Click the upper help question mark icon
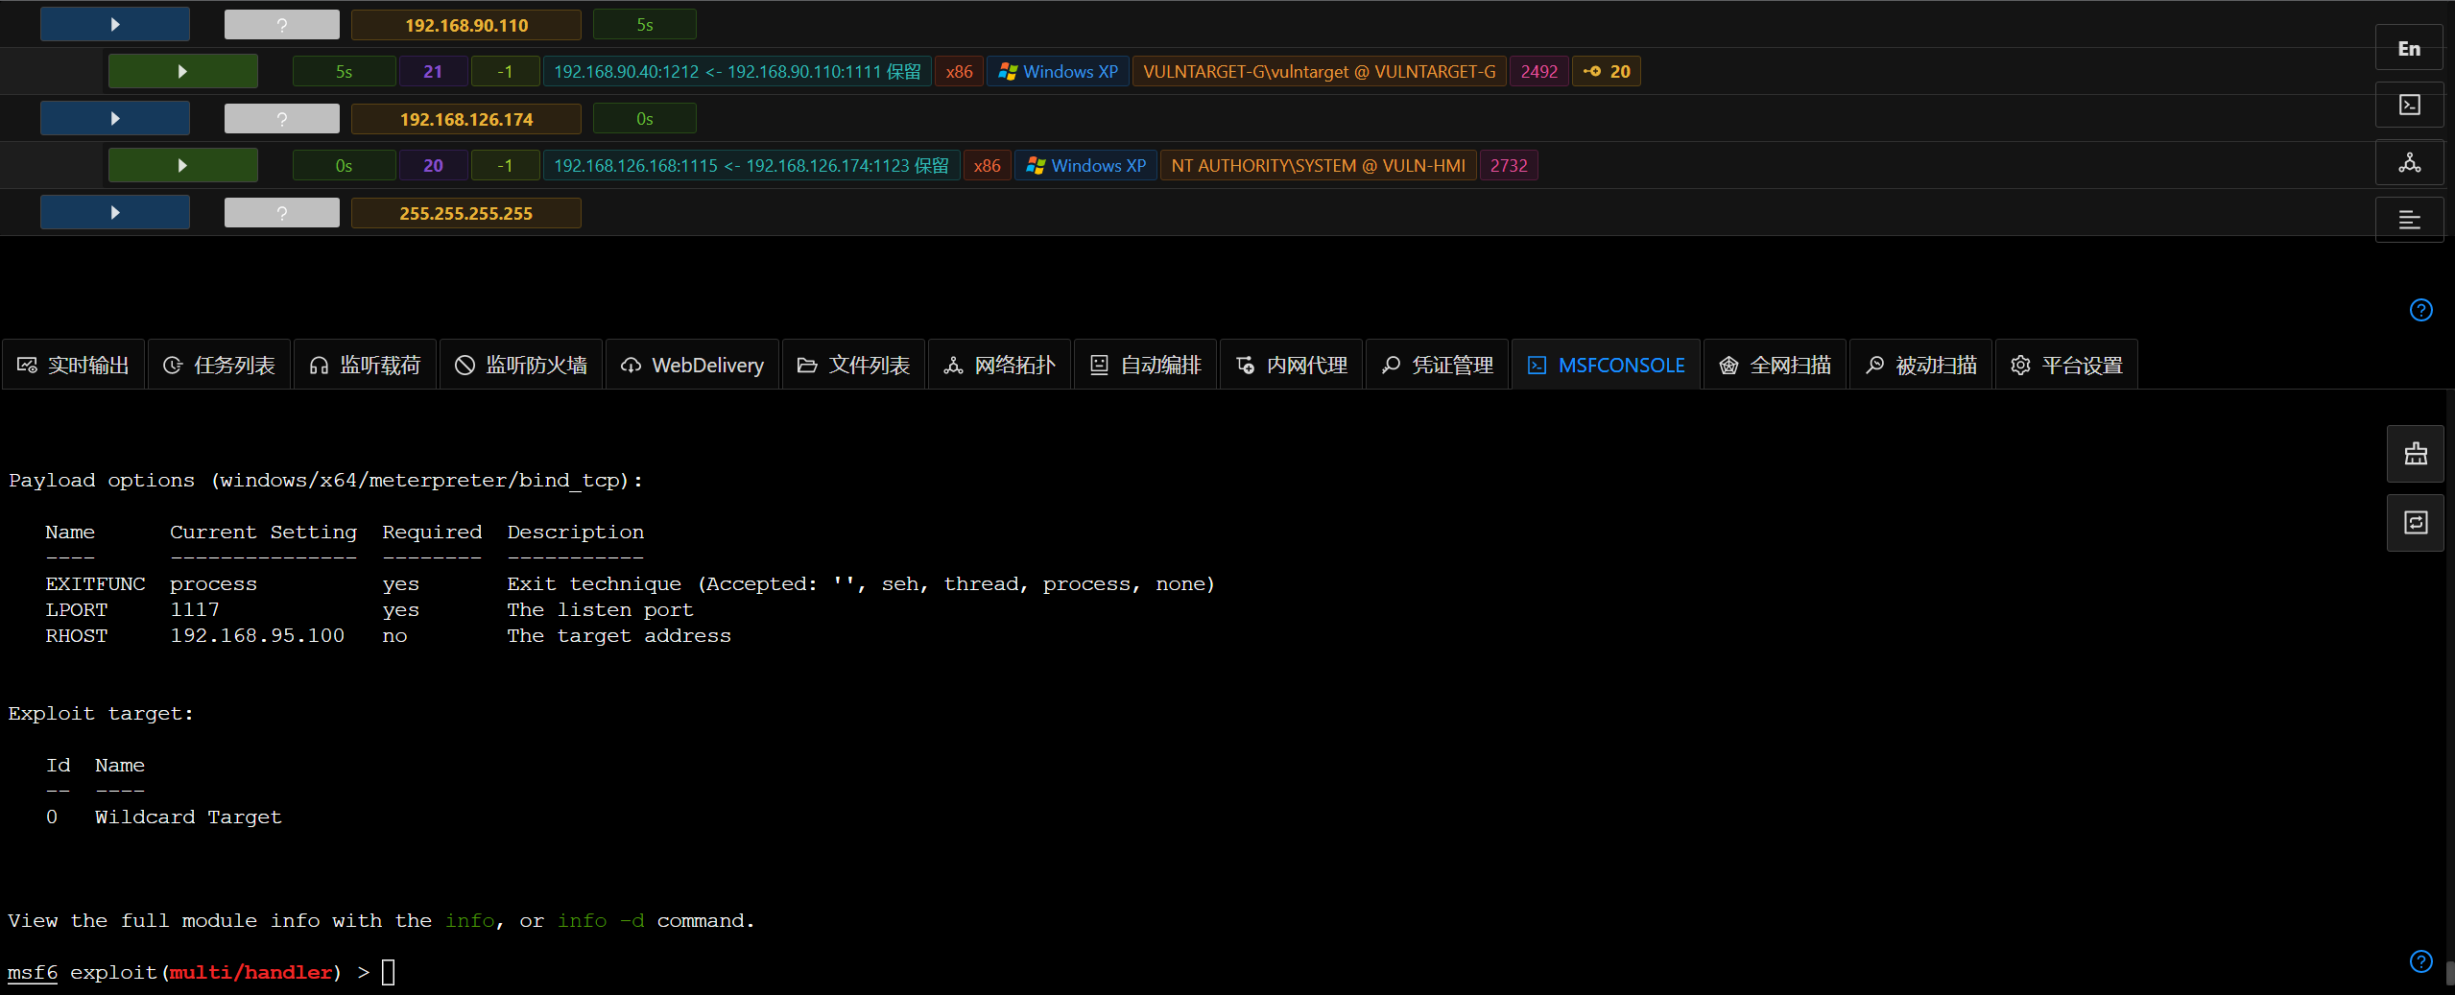The image size is (2455, 995). [2420, 311]
